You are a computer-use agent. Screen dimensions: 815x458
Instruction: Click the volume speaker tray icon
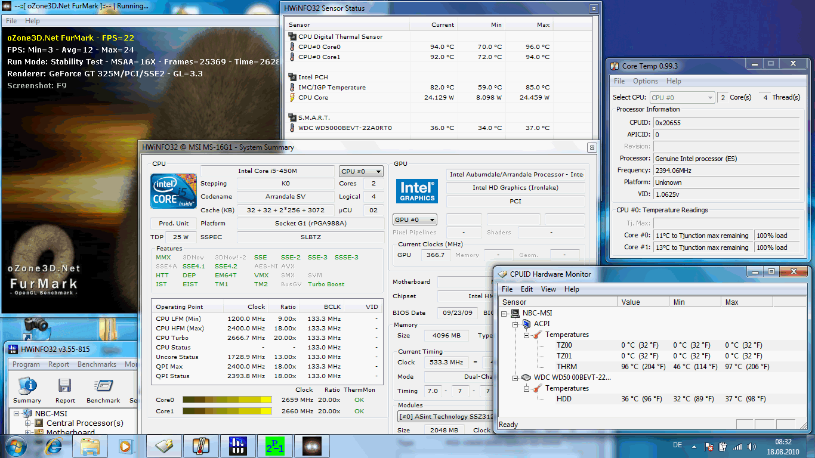pos(751,447)
